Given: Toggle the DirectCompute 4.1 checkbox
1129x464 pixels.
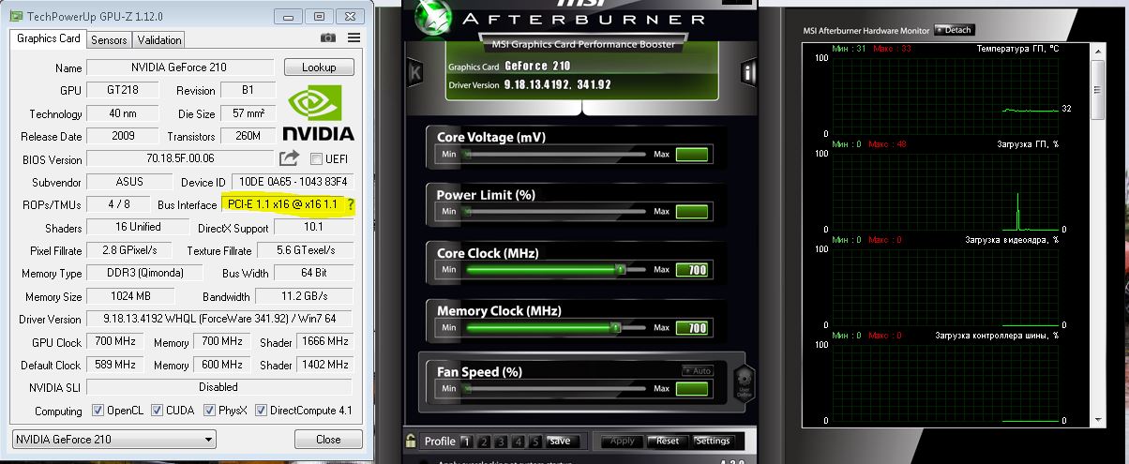Looking at the screenshot, I should [x=262, y=411].
